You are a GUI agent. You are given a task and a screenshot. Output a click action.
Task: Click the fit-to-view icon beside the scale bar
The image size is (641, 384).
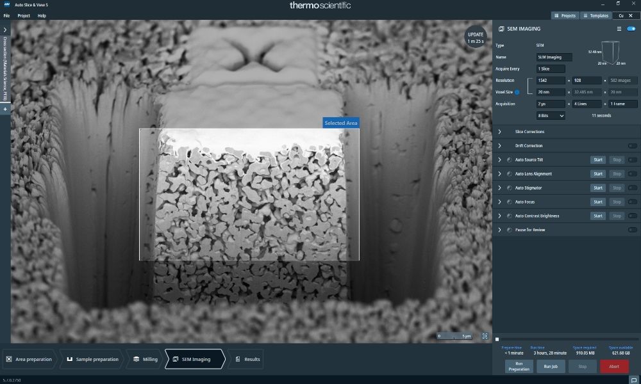tap(485, 336)
